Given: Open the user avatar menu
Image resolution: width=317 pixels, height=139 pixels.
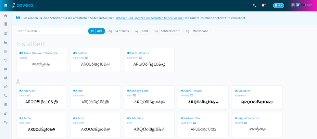Looking at the screenshot, I should click(x=293, y=5).
